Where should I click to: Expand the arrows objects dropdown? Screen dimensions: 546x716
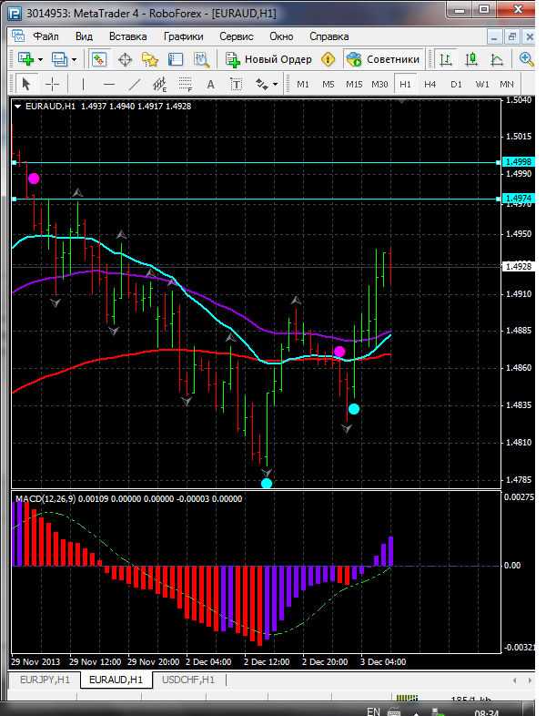[275, 85]
